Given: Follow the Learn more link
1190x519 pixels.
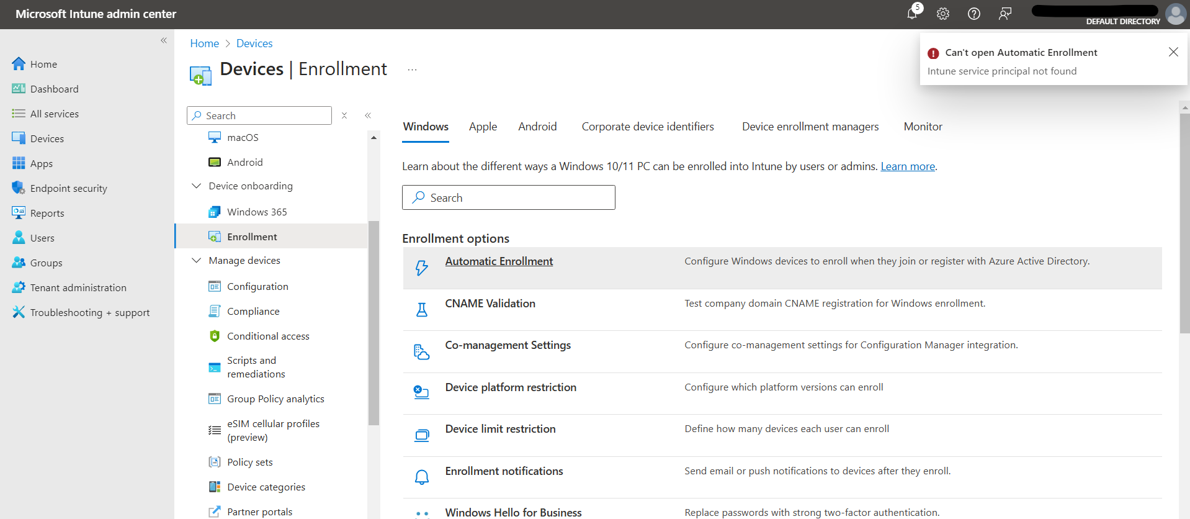Looking at the screenshot, I should point(908,166).
